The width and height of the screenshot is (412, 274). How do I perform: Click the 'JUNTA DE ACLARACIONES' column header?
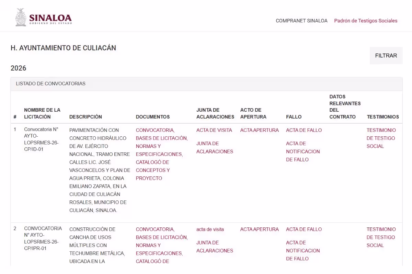point(215,113)
